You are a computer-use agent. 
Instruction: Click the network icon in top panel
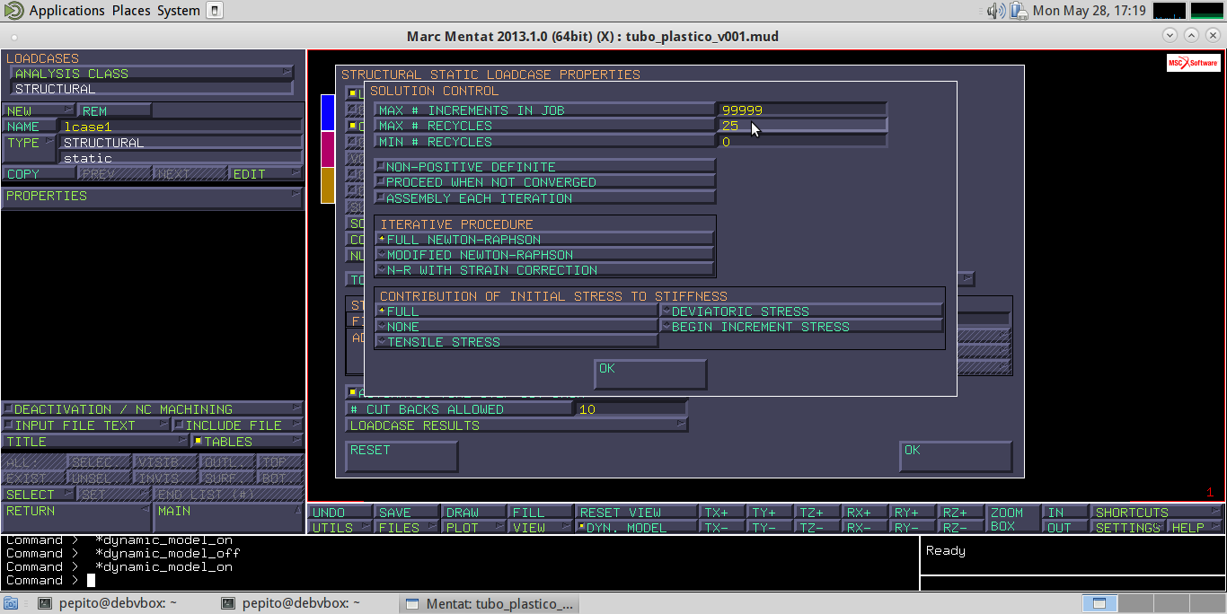pos(1019,11)
